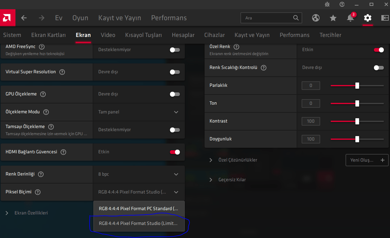This screenshot has width=390, height=238.
Task: Open Oyun in top navigation
Action: tap(80, 18)
